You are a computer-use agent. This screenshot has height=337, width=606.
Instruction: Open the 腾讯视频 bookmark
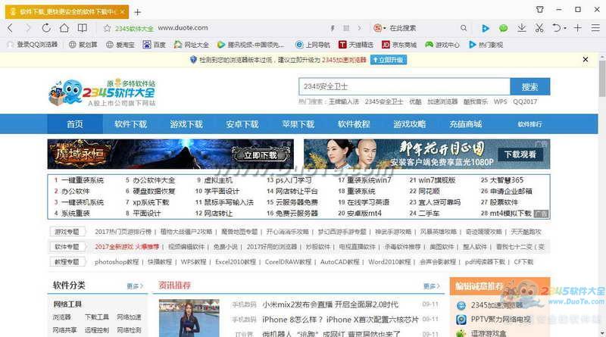click(251, 45)
